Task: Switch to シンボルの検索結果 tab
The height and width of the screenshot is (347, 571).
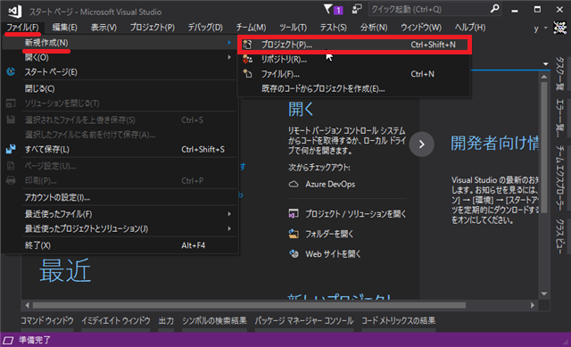Action: tap(214, 321)
